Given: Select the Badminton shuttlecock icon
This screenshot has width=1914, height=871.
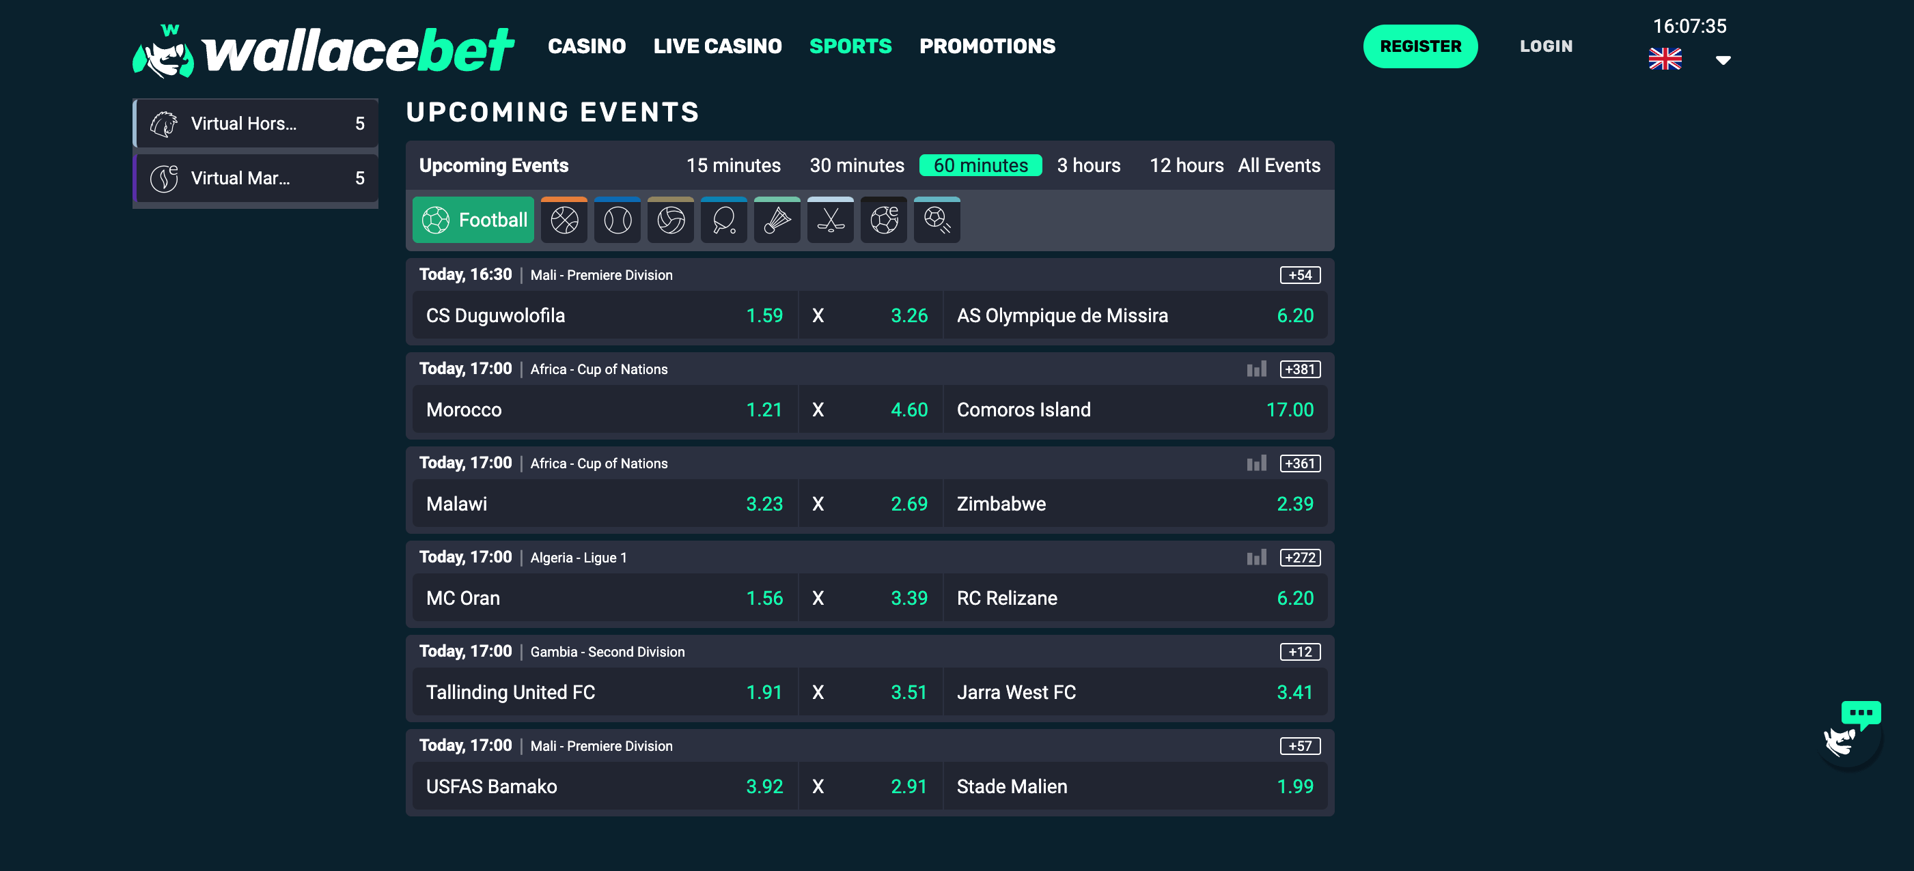Looking at the screenshot, I should pos(777,220).
